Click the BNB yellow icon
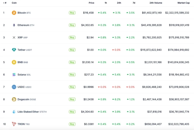The height and width of the screenshot is (130, 194). (x=14, y=62)
